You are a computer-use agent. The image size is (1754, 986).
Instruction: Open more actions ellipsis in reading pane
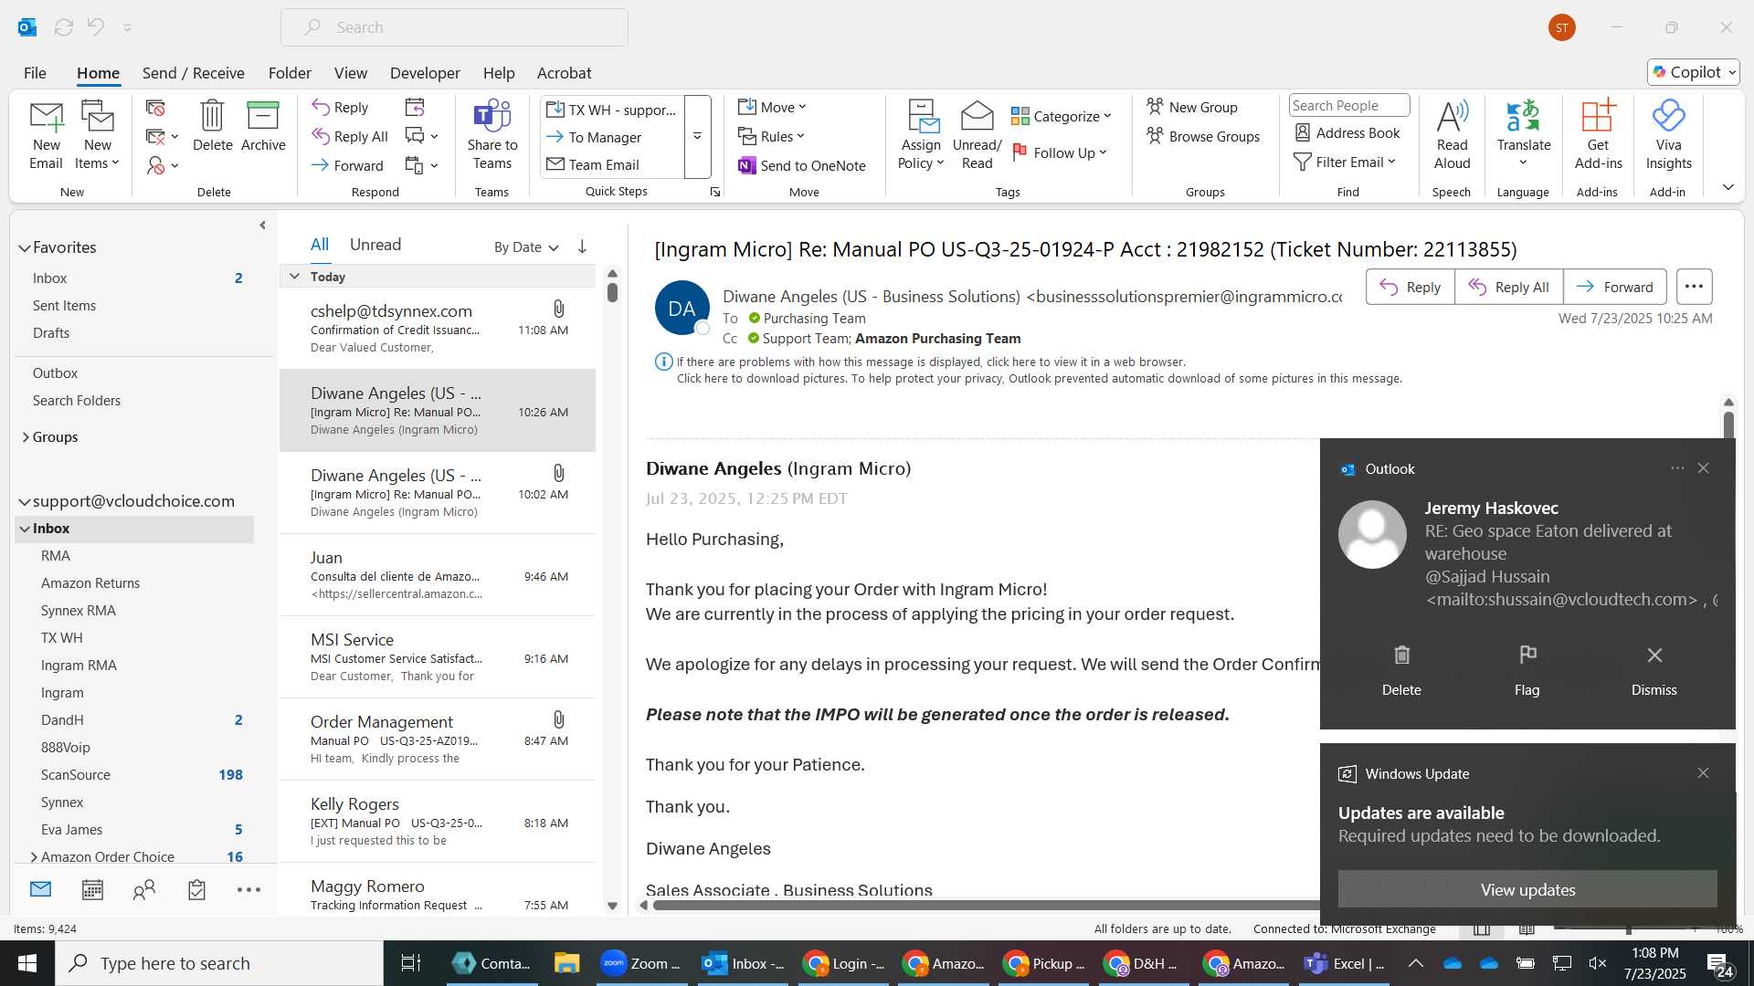[x=1694, y=287]
